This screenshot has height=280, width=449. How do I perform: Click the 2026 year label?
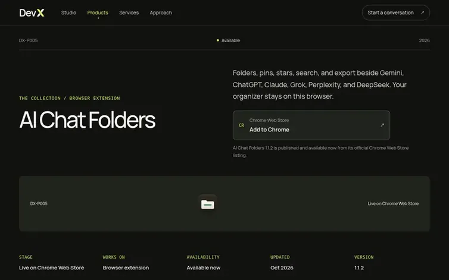[x=424, y=40]
